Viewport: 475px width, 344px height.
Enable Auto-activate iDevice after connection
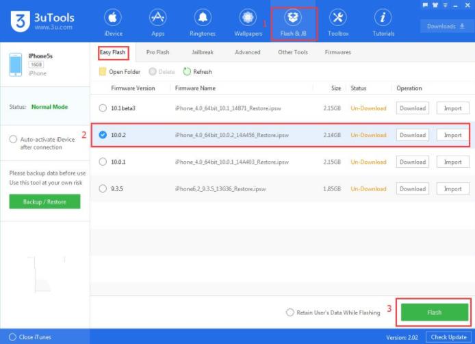point(13,139)
